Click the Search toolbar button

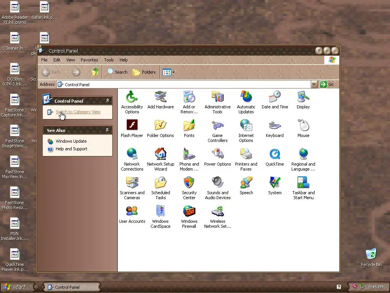(x=116, y=72)
